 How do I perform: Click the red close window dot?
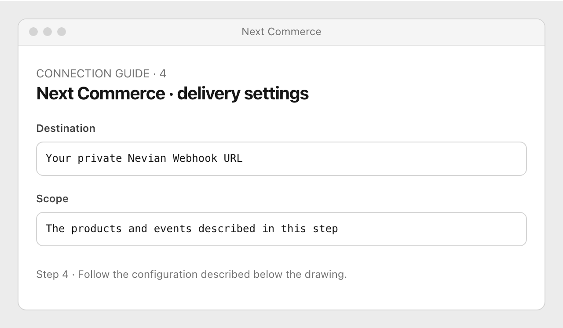[33, 32]
